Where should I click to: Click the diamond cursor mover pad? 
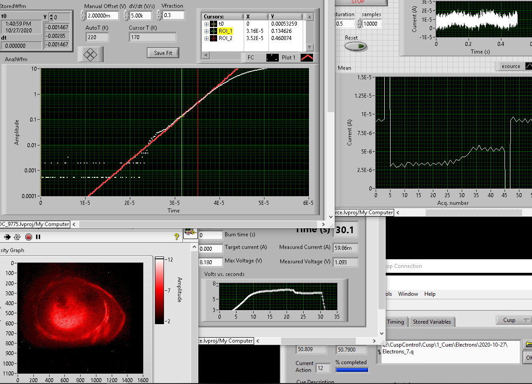pyautogui.click(x=91, y=54)
